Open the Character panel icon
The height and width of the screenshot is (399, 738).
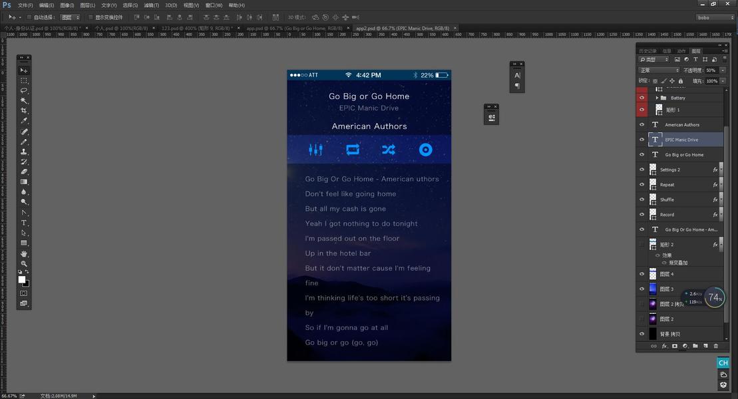517,75
